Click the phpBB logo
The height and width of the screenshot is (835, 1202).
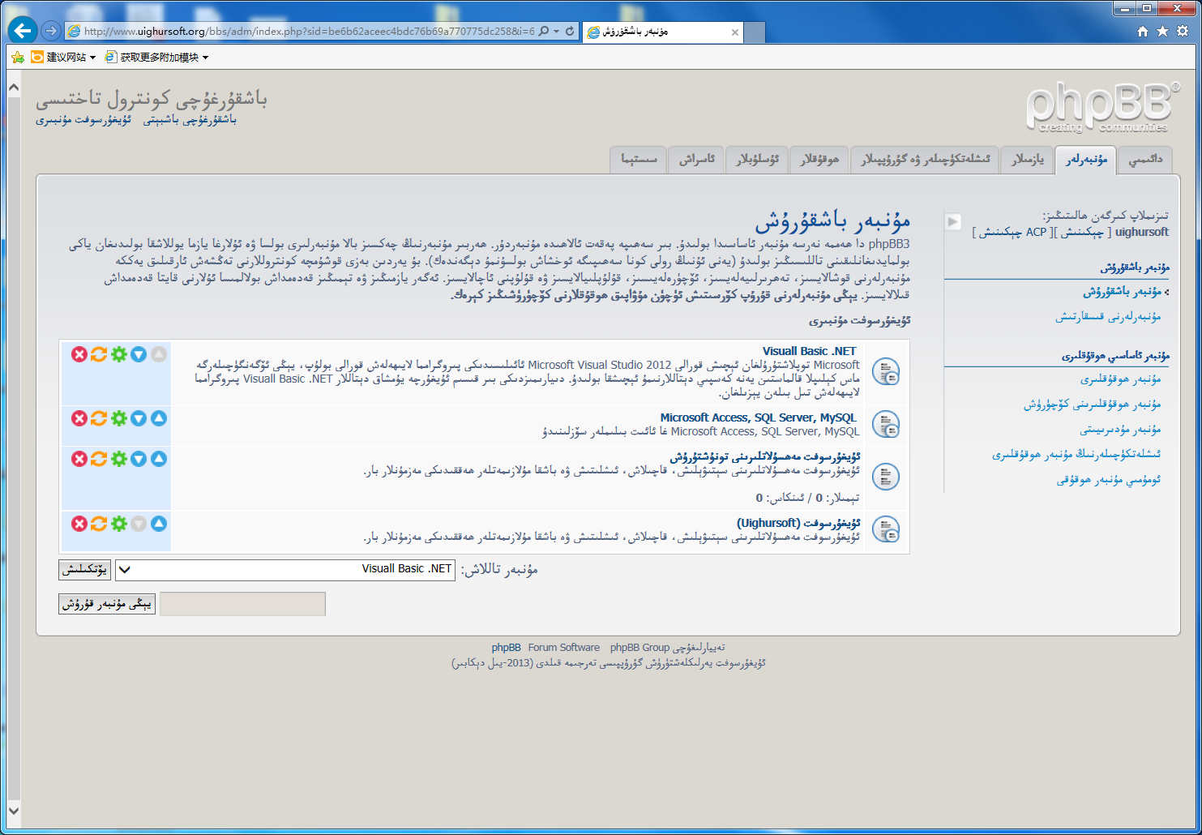pyautogui.click(x=1102, y=108)
